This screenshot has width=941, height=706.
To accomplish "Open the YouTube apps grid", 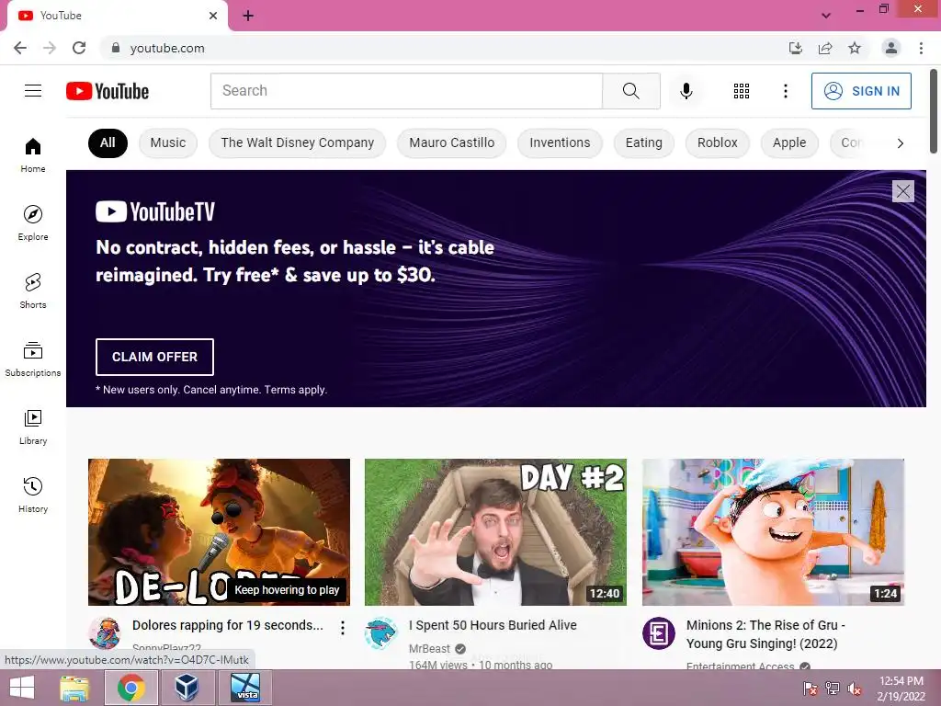I will (x=742, y=91).
